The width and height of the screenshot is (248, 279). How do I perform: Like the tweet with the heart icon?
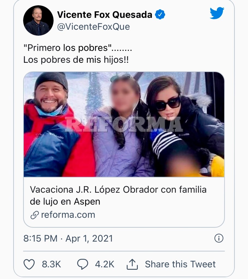[x=29, y=264]
